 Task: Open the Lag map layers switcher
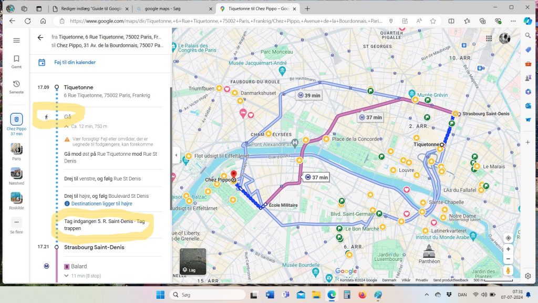point(192,261)
